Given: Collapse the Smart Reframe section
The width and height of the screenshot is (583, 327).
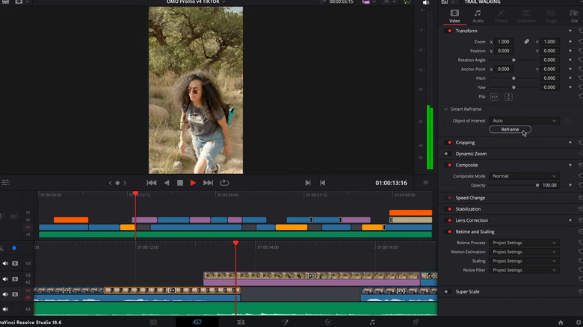Looking at the screenshot, I should pyautogui.click(x=446, y=109).
